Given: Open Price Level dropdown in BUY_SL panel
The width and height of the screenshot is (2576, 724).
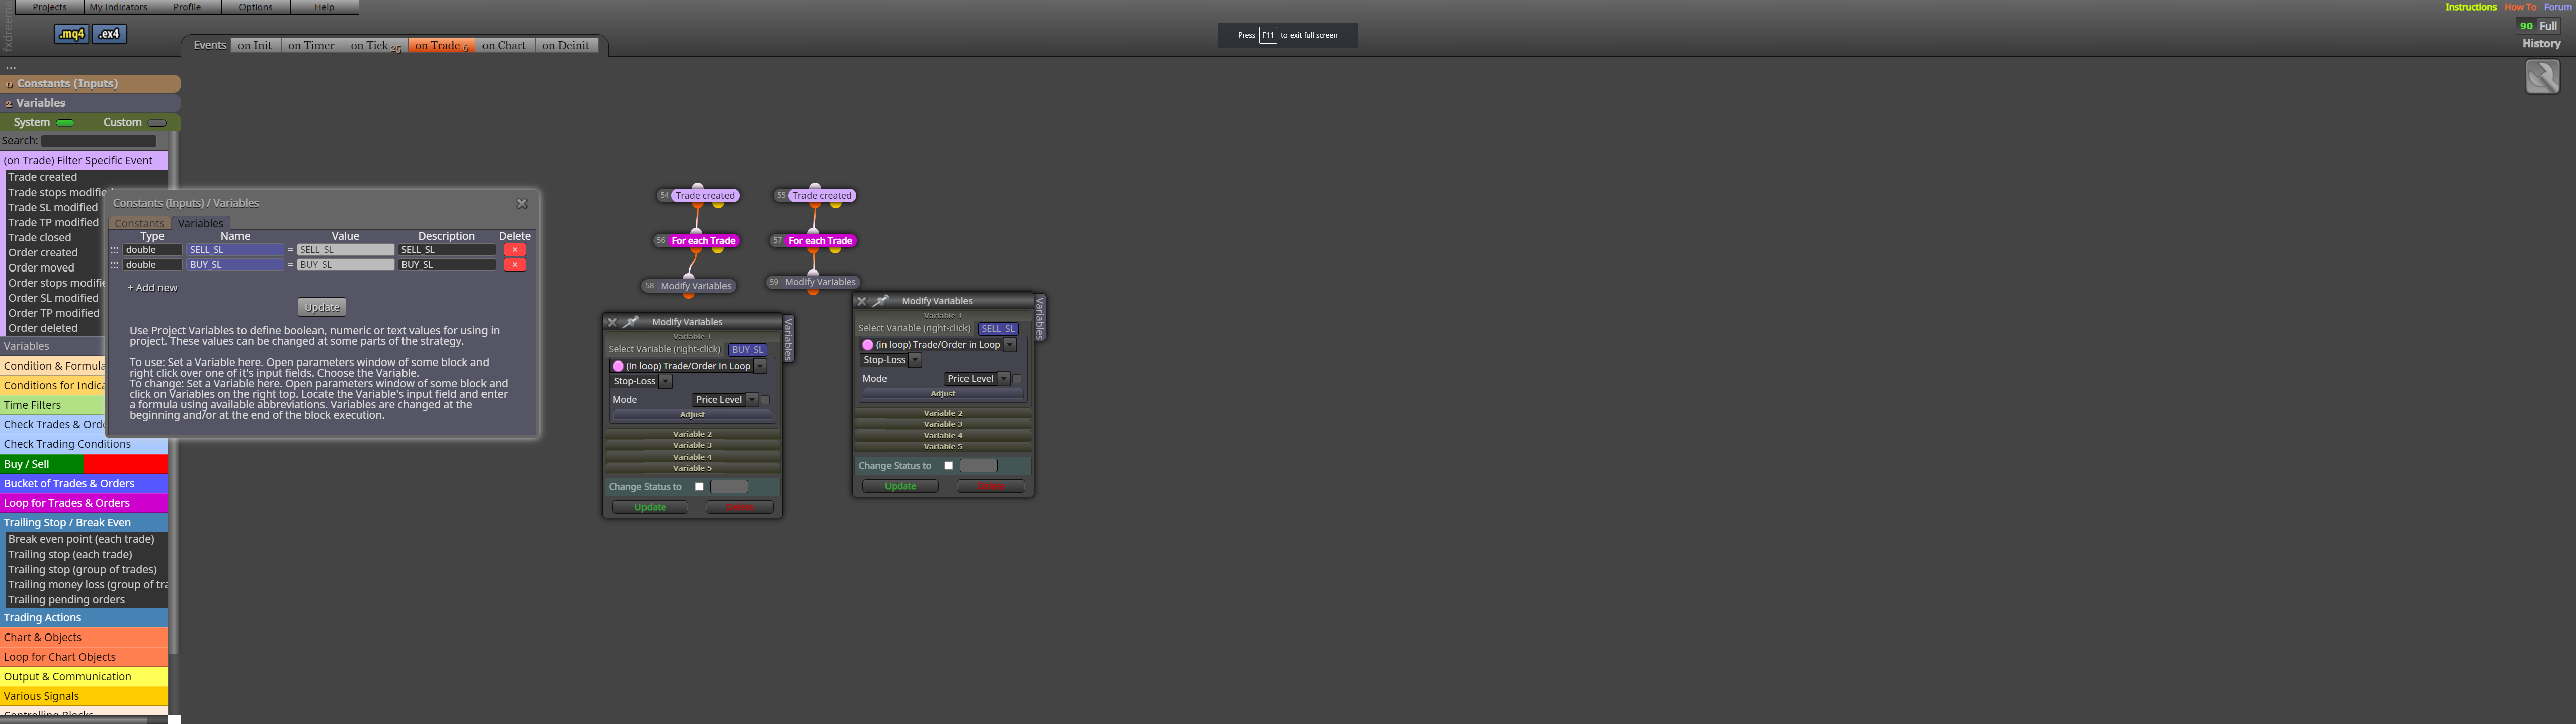Looking at the screenshot, I should coord(752,400).
